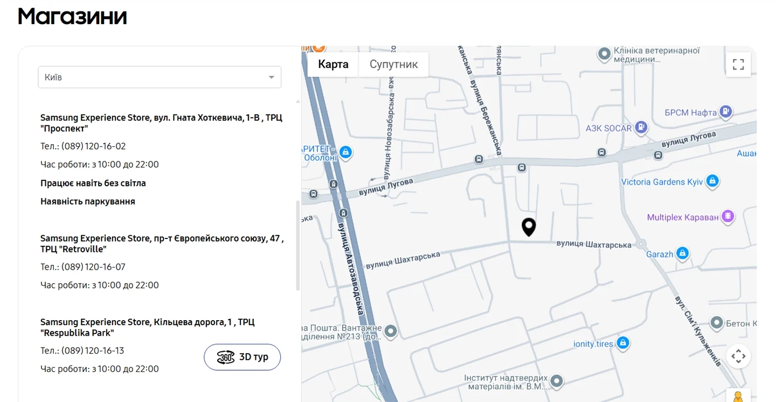776x402 pixels.
Task: Switch to Супутник satellite view
Action: 393,65
